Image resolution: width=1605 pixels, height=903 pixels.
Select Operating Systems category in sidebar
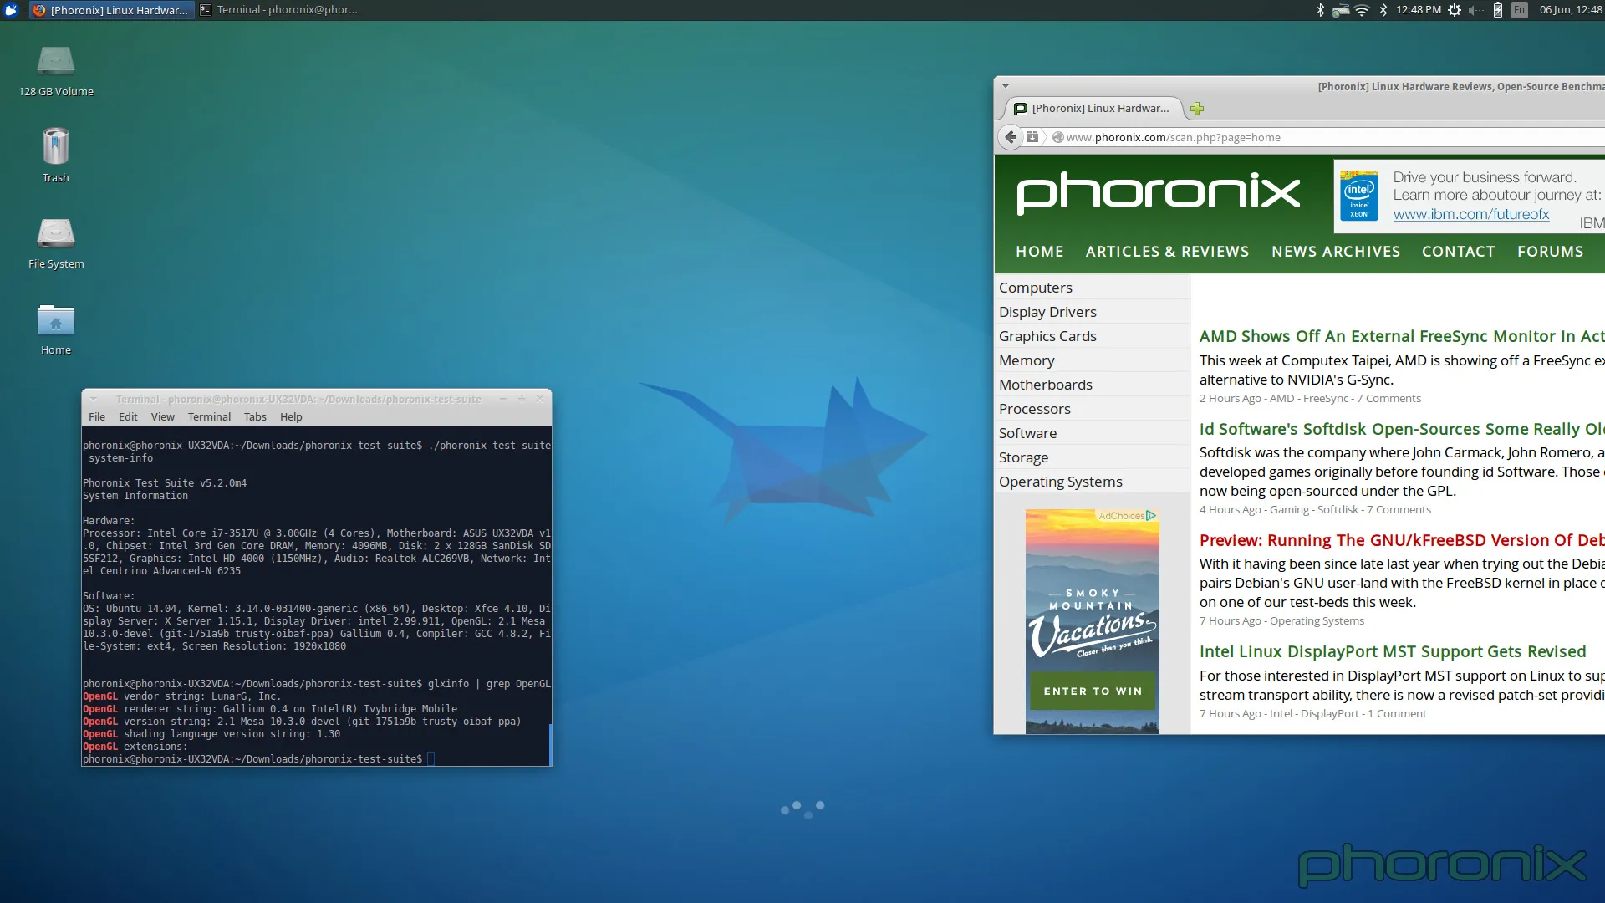1093,482
